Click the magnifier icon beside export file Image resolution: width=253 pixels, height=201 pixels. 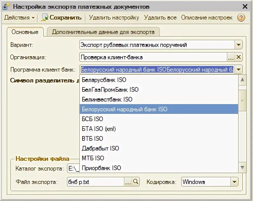pos(136,182)
